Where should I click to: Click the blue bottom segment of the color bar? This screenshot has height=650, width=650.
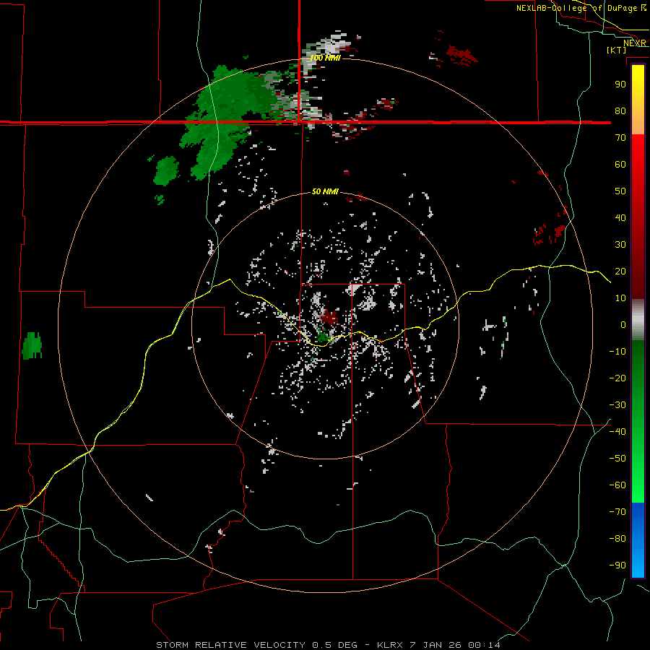point(638,540)
